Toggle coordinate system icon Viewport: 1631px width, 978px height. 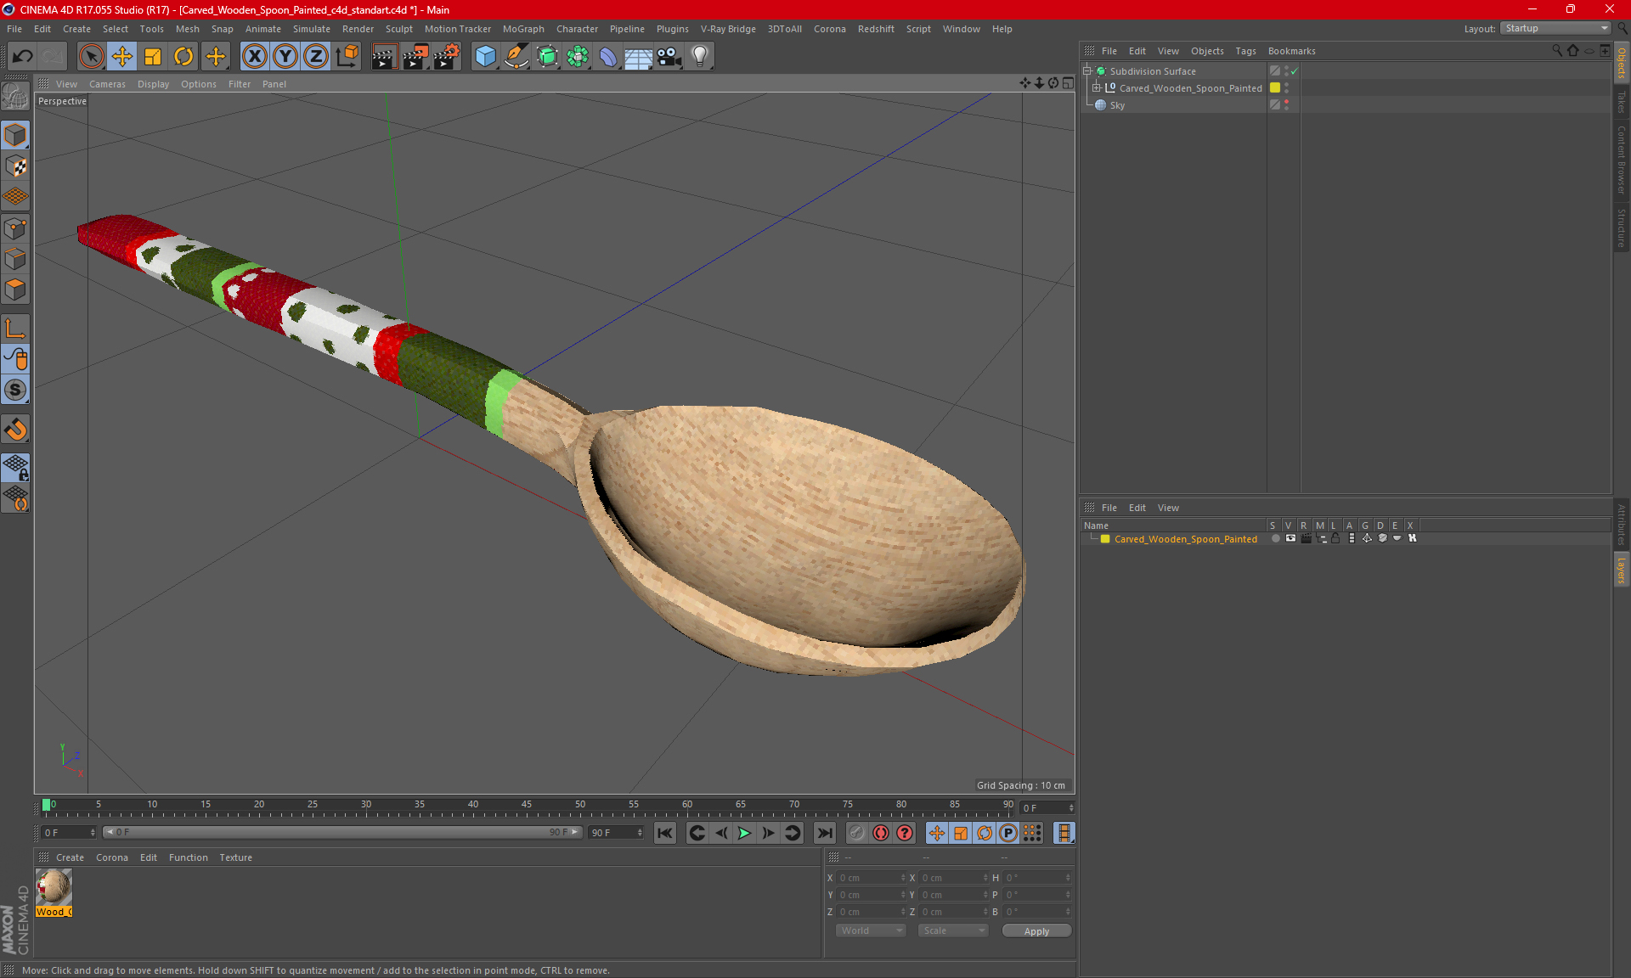(x=347, y=57)
